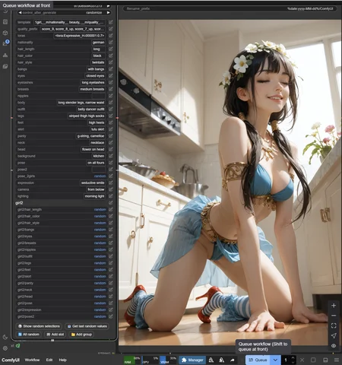Click the Add group button
The height and width of the screenshot is (365, 342).
81,335
